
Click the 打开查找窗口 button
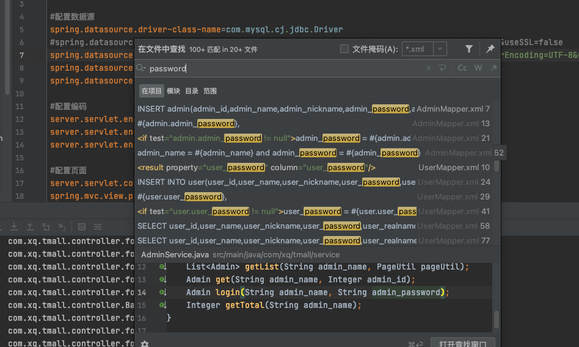tap(462, 343)
